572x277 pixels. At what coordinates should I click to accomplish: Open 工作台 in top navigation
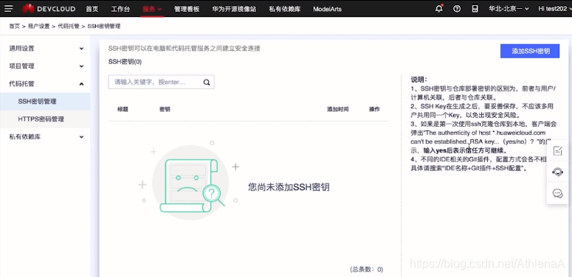coord(120,9)
